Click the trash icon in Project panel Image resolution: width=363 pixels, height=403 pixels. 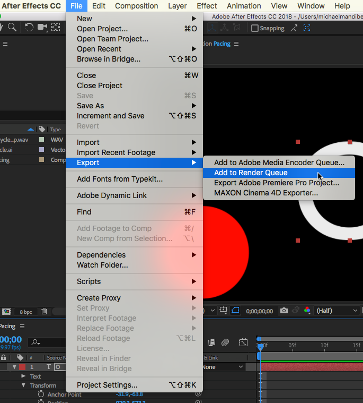point(44,312)
